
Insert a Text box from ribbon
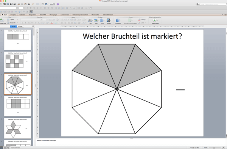pyautogui.click(x=90, y=21)
